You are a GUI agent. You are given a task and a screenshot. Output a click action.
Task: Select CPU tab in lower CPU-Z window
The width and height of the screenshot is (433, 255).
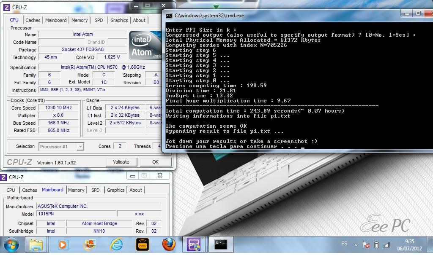point(11,190)
